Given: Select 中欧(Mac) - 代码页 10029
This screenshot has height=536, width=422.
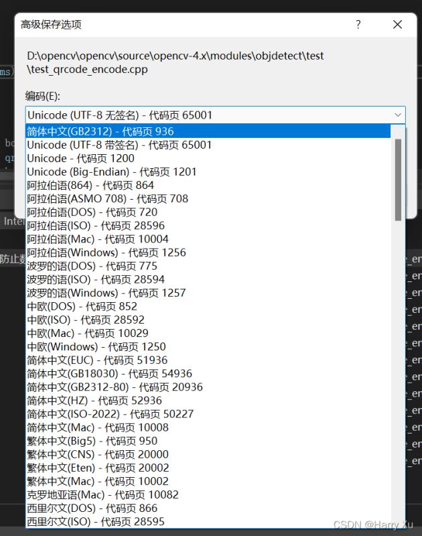Looking at the screenshot, I should 88,333.
